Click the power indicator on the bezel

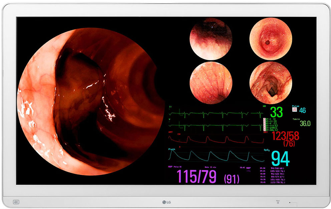click(290, 202)
